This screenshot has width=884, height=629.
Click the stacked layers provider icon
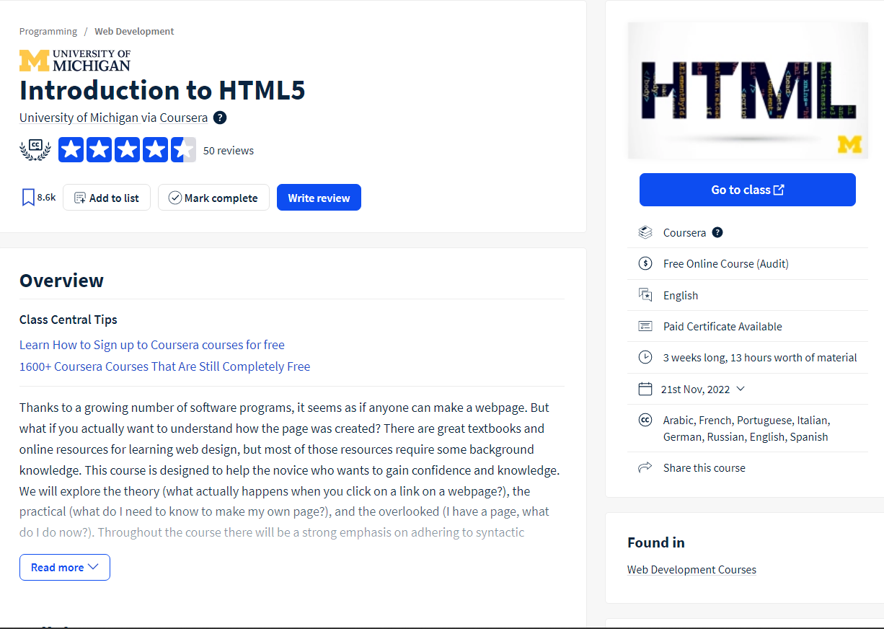(x=645, y=232)
